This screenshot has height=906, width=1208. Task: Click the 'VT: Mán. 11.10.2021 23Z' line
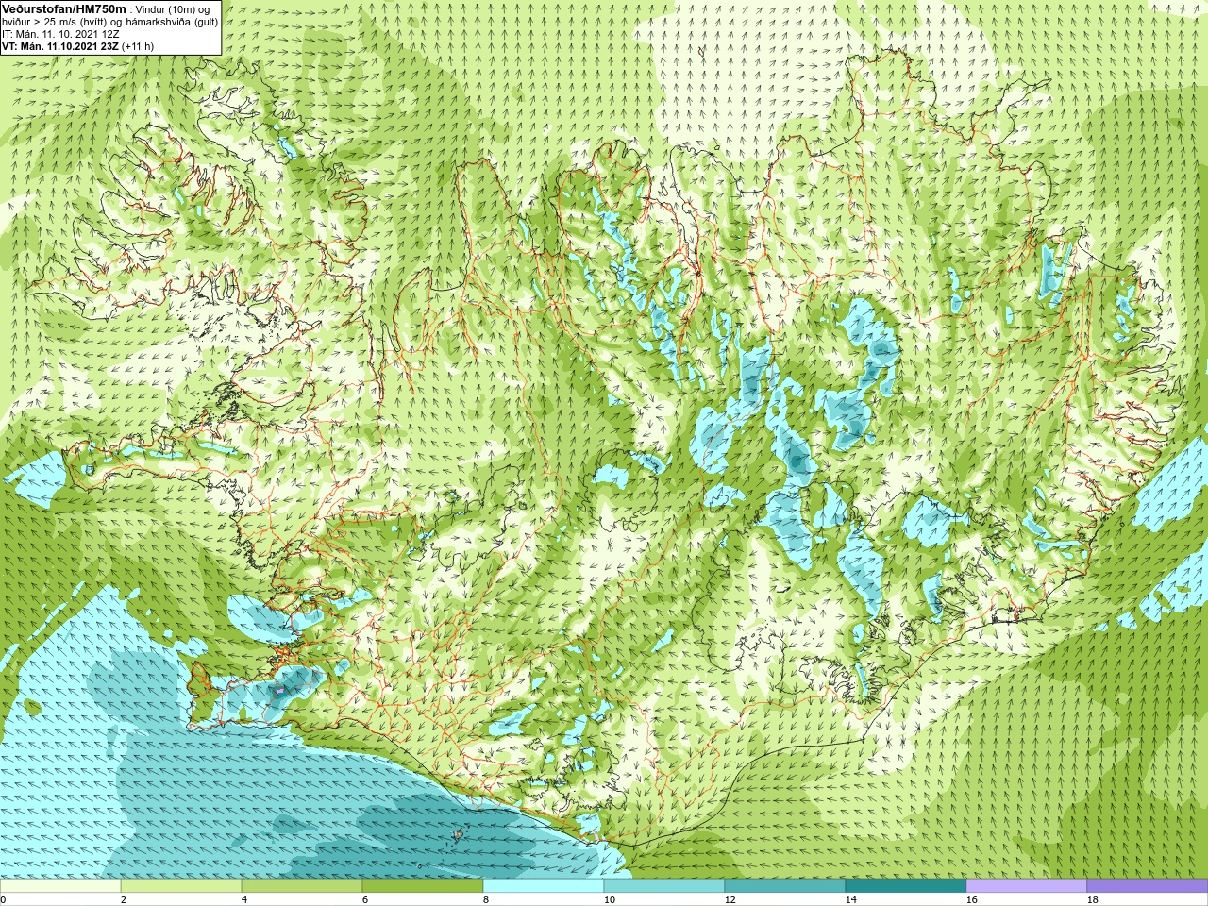click(78, 46)
